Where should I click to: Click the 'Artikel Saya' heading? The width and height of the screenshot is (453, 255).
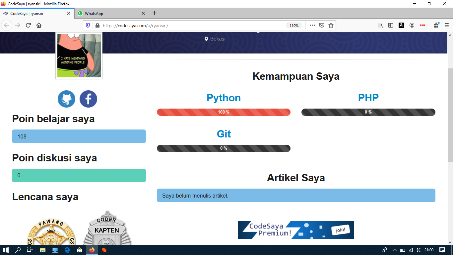click(x=296, y=178)
